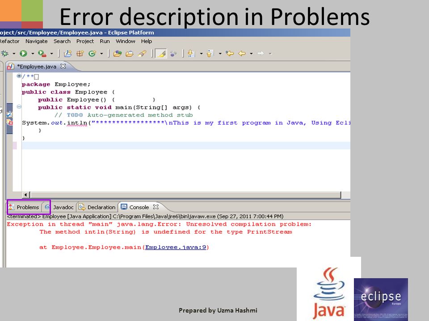Viewport: 429px width, 321px height.
Task: Open the Forward history dropdown arrow
Action: (x=270, y=54)
